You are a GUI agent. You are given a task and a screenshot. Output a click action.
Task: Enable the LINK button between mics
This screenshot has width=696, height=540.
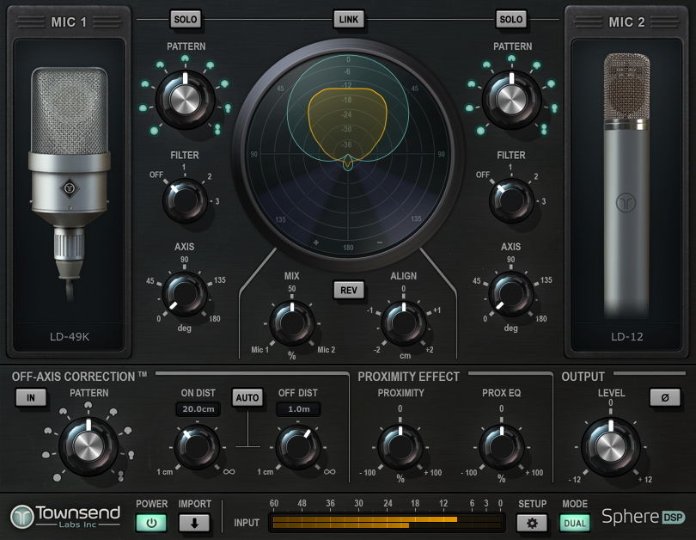[349, 20]
